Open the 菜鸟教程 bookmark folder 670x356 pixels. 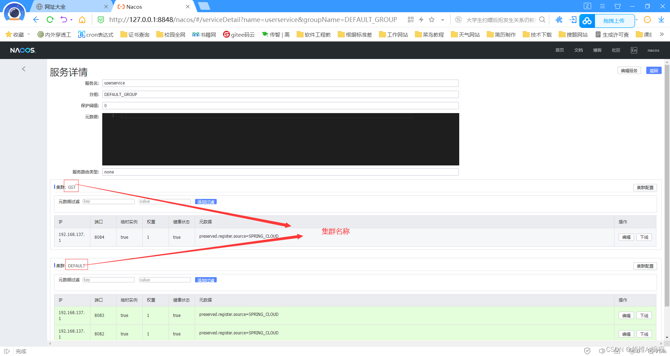tap(429, 35)
